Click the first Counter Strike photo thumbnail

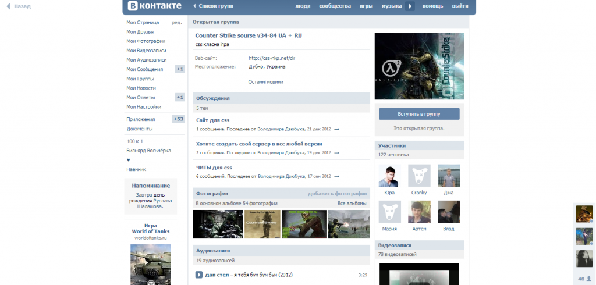point(217,224)
